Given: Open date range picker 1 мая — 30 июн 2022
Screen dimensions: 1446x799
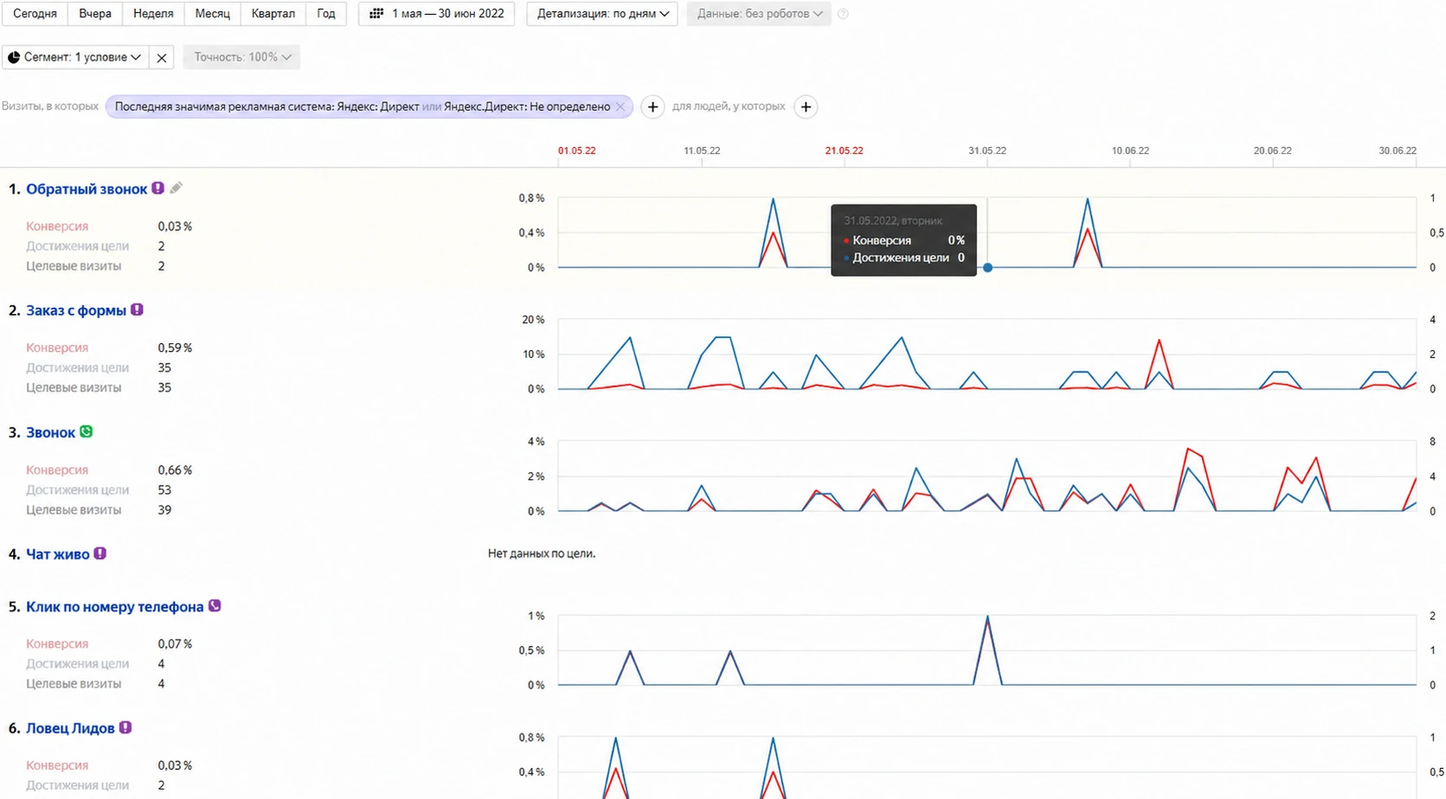Looking at the screenshot, I should pos(437,14).
